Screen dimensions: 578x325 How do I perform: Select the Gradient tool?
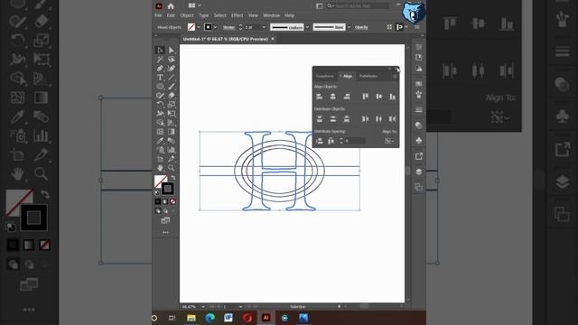(x=171, y=132)
